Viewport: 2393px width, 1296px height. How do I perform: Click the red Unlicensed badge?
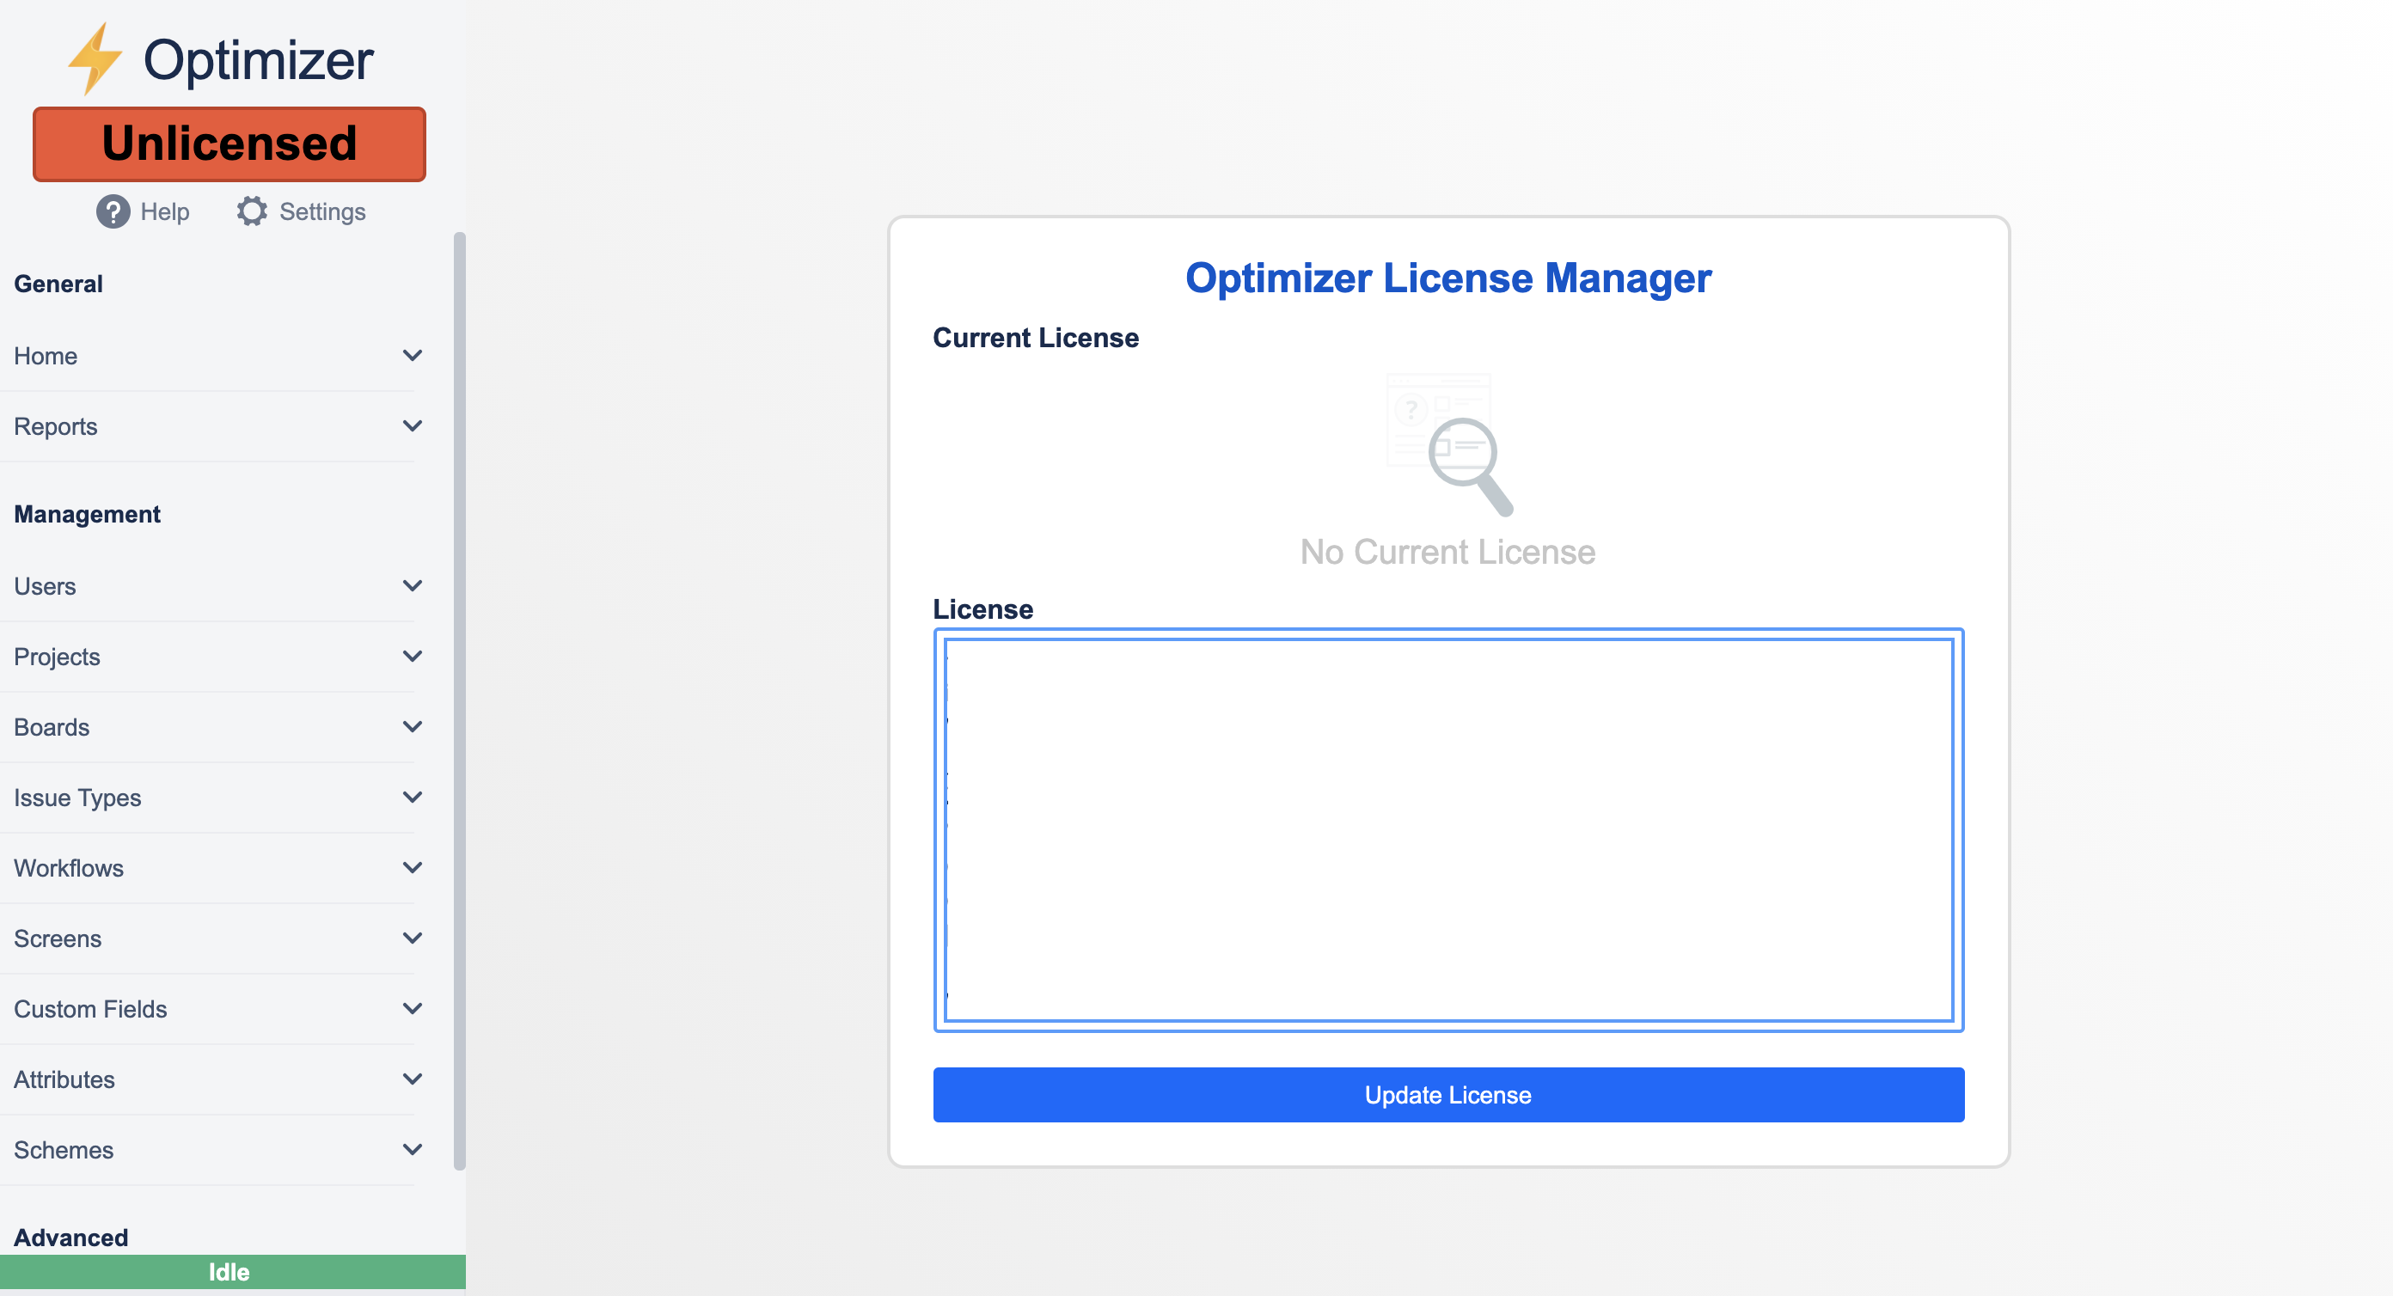(x=230, y=144)
